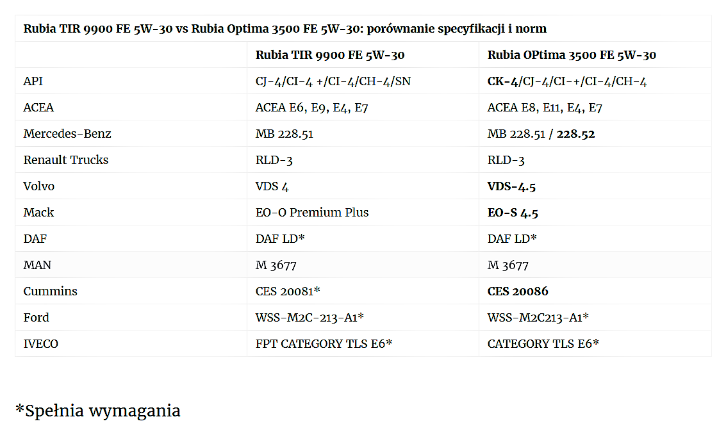726x435 pixels.
Task: Click the Cummins row label
Action: coord(50,291)
